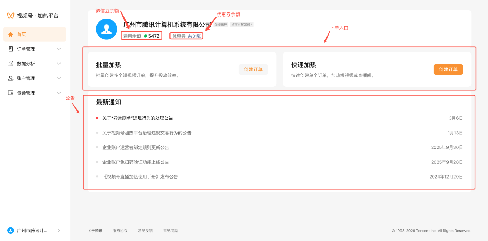488x241 pixels.
Task: Open the 当前可被加热 status tag
Action: tap(242, 25)
